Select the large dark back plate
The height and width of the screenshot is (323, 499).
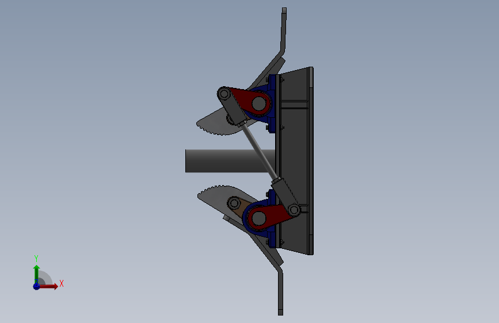tap(294, 160)
